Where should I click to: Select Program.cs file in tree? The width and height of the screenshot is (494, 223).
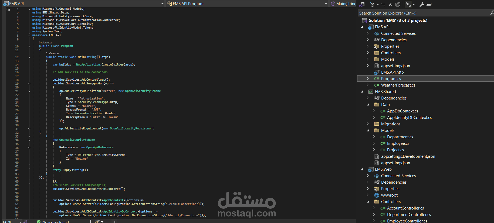pos(391,79)
